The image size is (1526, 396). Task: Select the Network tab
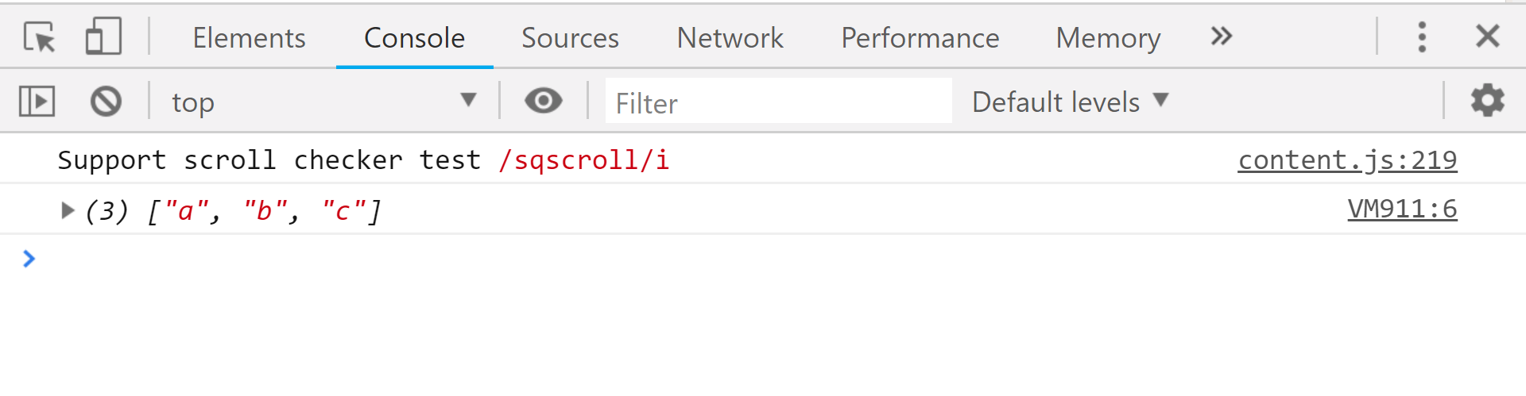point(730,38)
